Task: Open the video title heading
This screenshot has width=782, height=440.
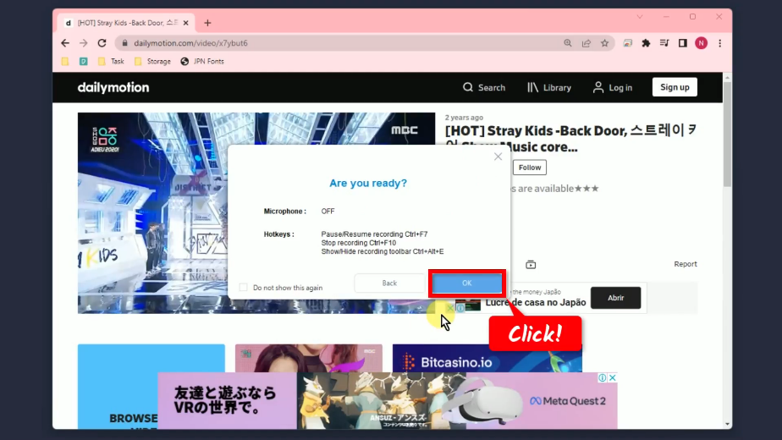Action: point(570,139)
